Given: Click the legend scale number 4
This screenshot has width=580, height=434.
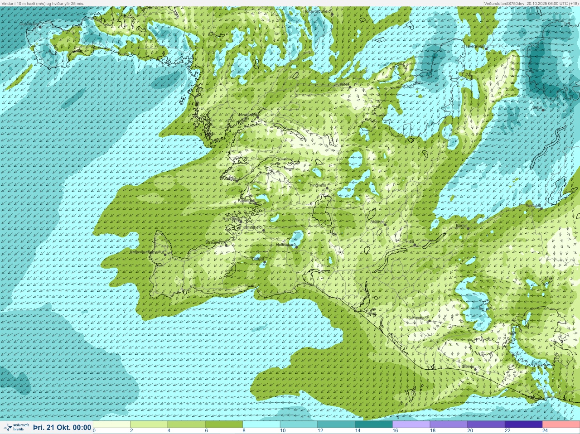Looking at the screenshot, I should click(x=169, y=431).
